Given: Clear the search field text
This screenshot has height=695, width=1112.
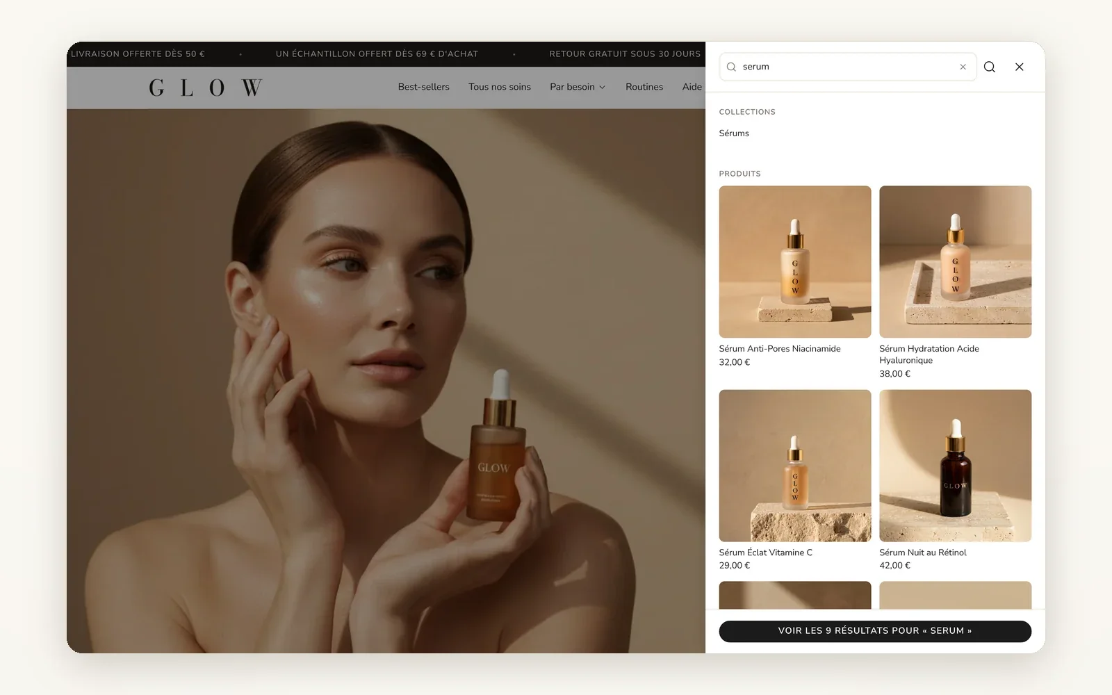Looking at the screenshot, I should pyautogui.click(x=963, y=67).
